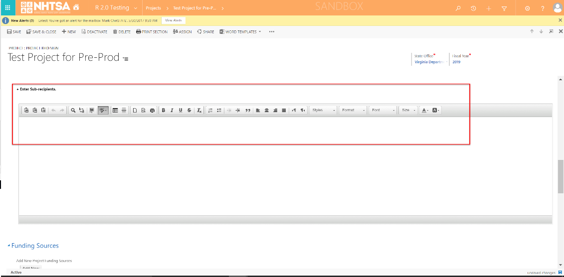Click the Undo arrow in the editor
The height and width of the screenshot is (277, 564).
click(53, 110)
